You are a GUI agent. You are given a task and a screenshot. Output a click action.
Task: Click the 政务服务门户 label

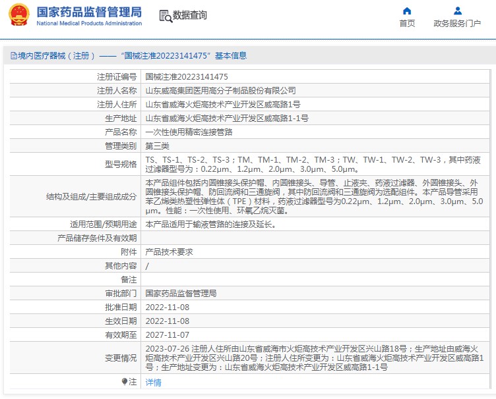(457, 23)
